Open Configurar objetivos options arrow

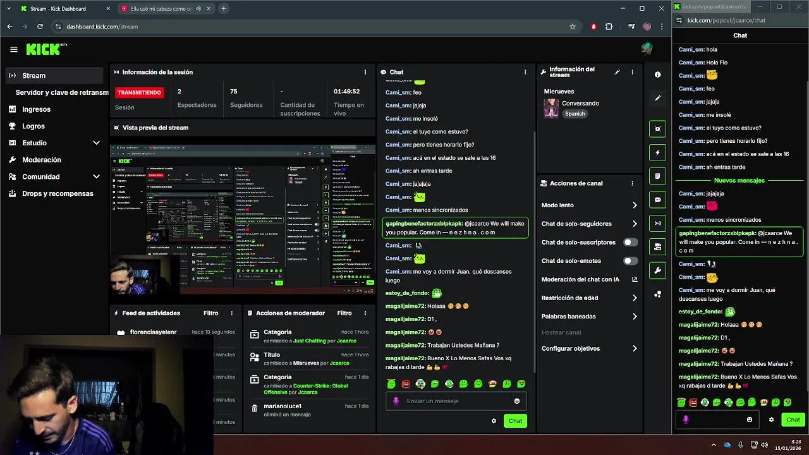tap(635, 349)
